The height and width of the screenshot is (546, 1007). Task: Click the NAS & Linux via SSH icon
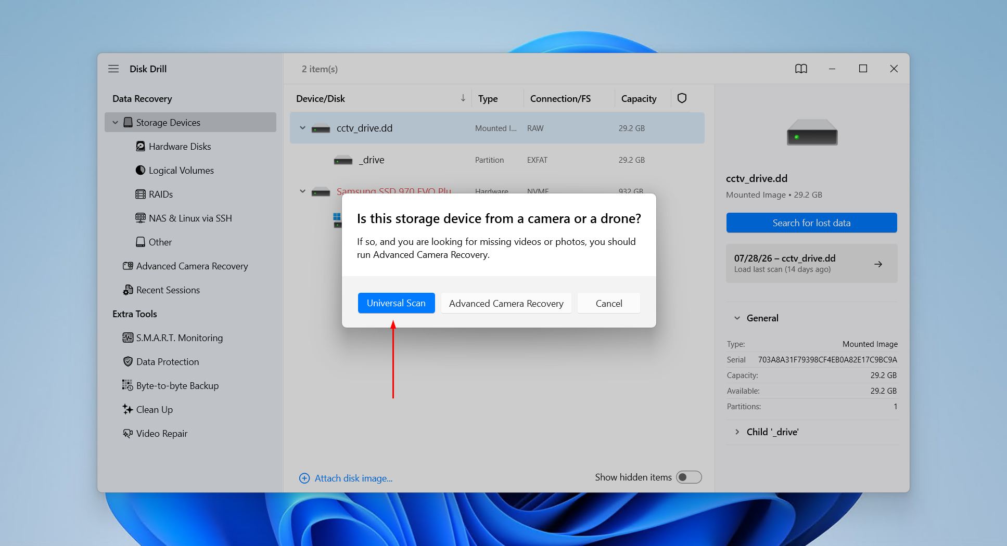click(x=141, y=218)
